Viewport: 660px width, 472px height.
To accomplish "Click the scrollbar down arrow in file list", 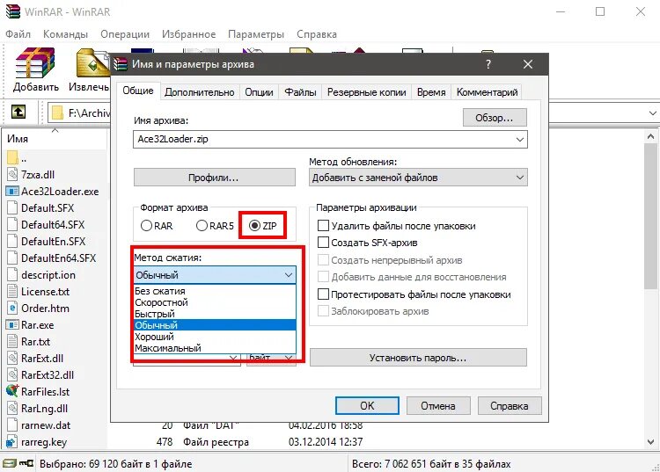I will pos(650,442).
